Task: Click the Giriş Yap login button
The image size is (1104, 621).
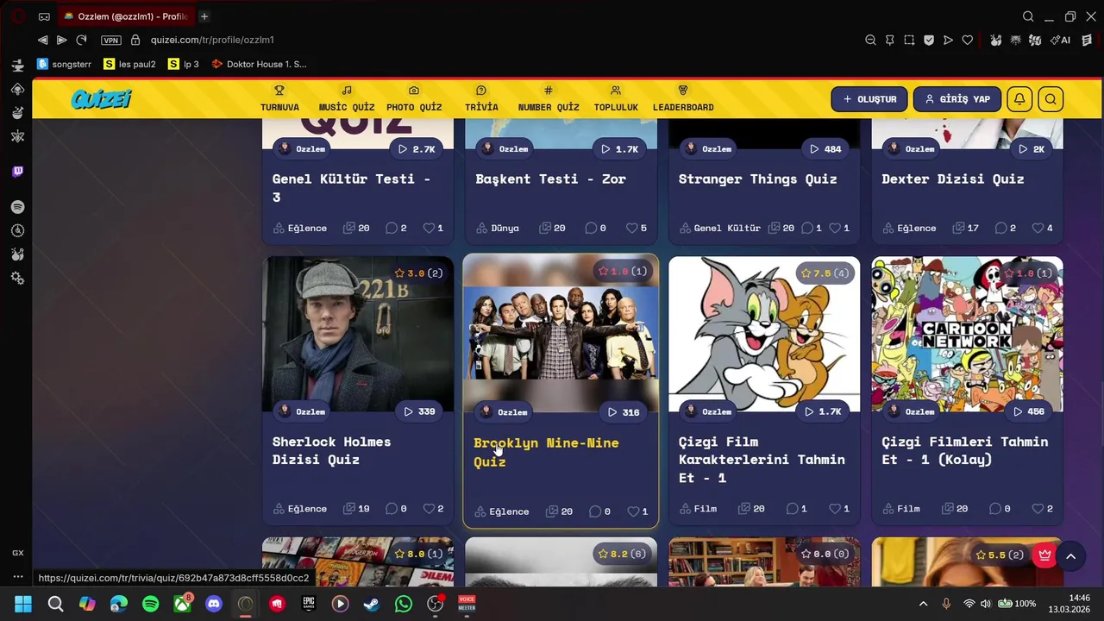Action: click(957, 99)
